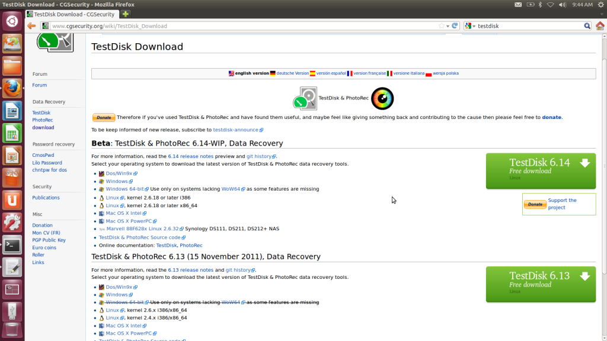The width and height of the screenshot is (607, 341).
Task: Switch to deutsche Version of the page
Action: [x=293, y=73]
